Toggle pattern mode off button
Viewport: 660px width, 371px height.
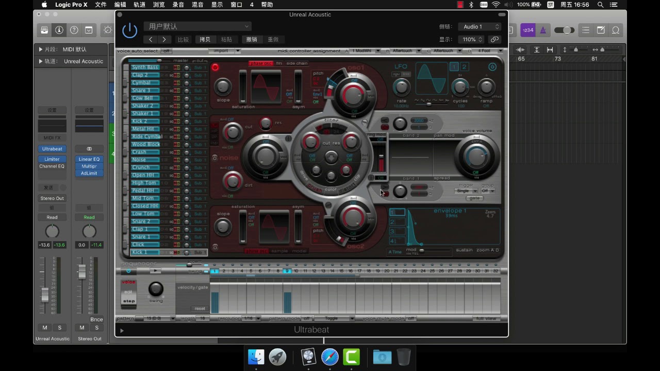click(307, 318)
